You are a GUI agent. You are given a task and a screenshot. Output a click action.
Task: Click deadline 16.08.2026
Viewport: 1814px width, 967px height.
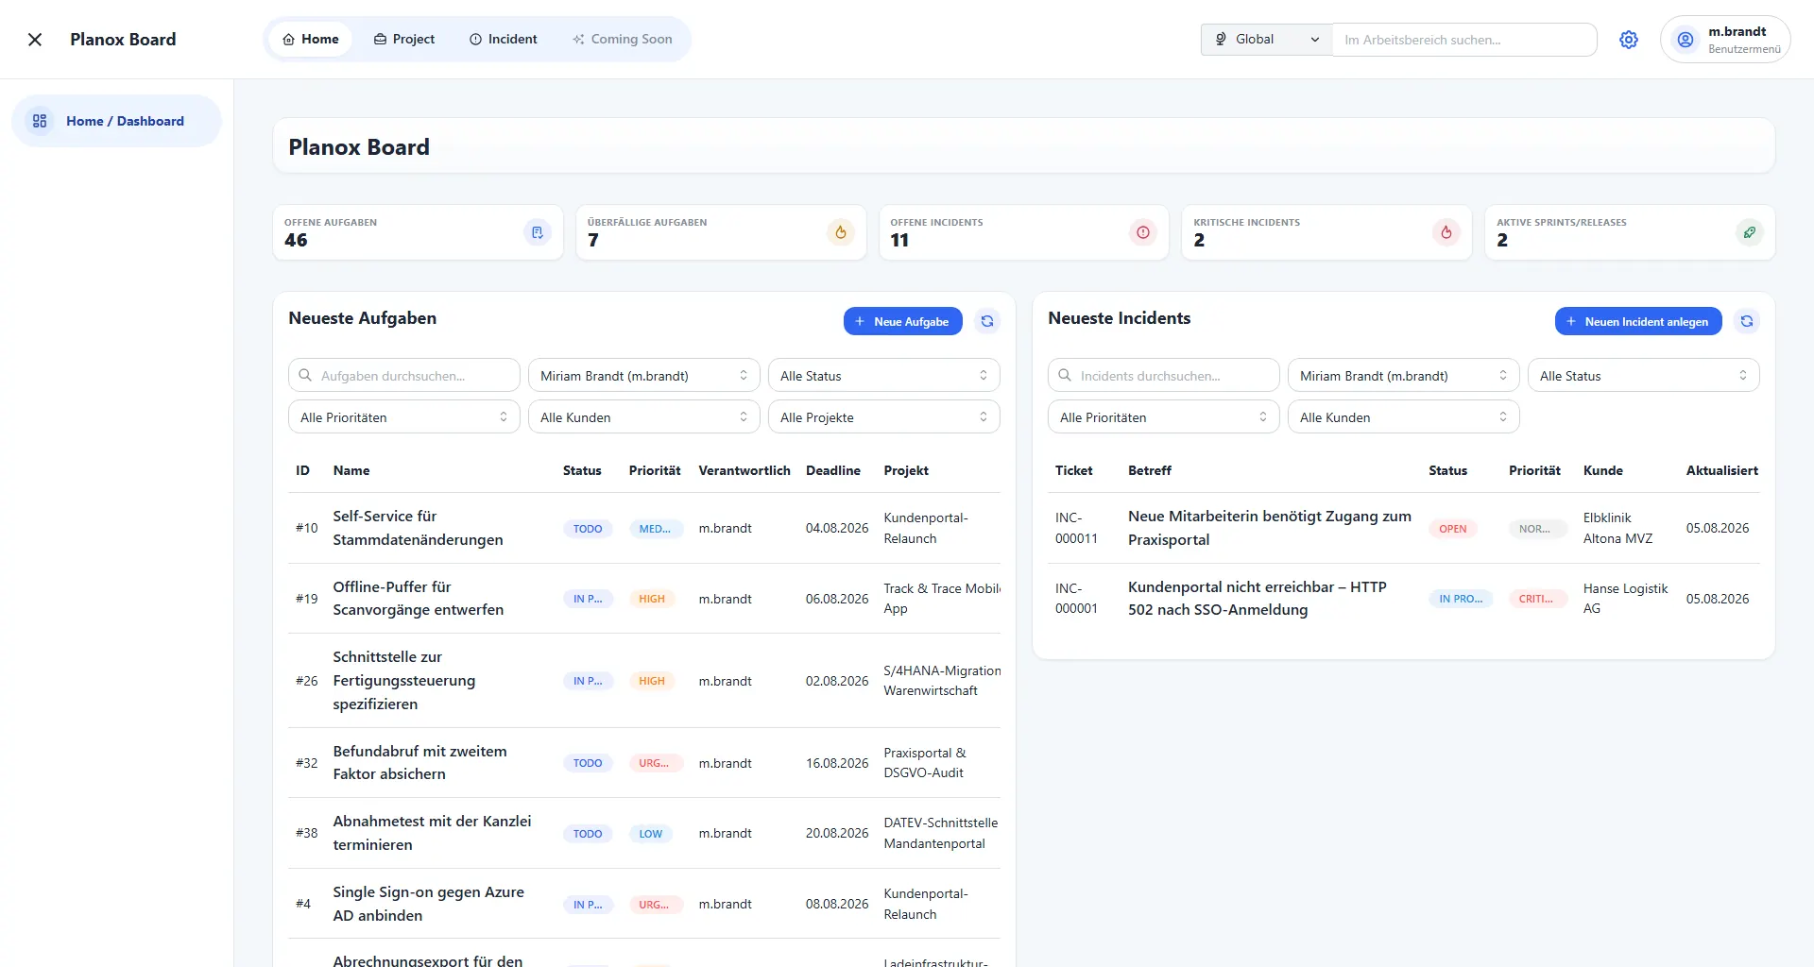[x=837, y=763]
